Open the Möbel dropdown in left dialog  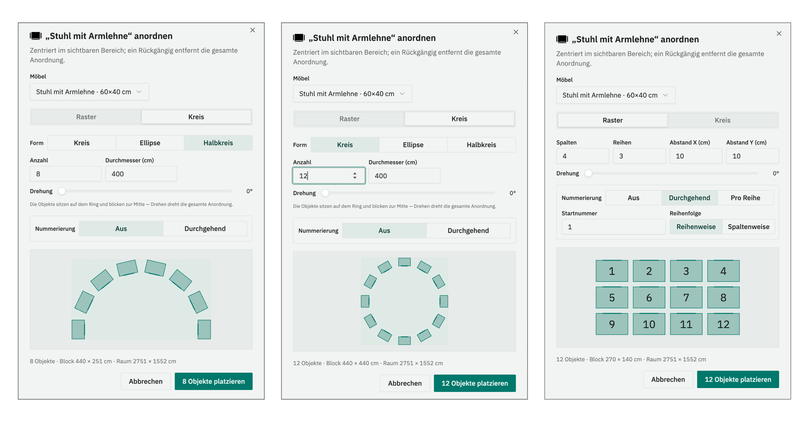click(89, 92)
